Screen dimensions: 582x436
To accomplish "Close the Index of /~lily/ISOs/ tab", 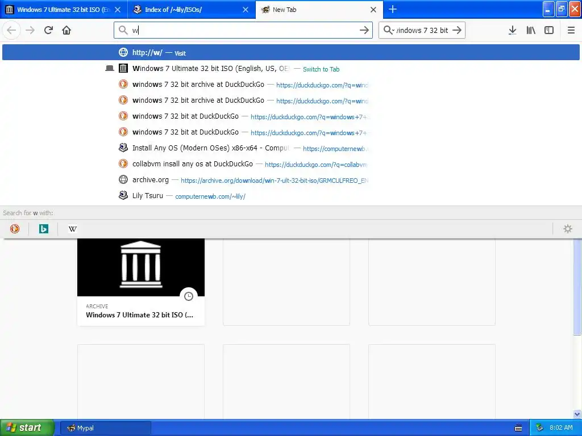I will point(246,10).
